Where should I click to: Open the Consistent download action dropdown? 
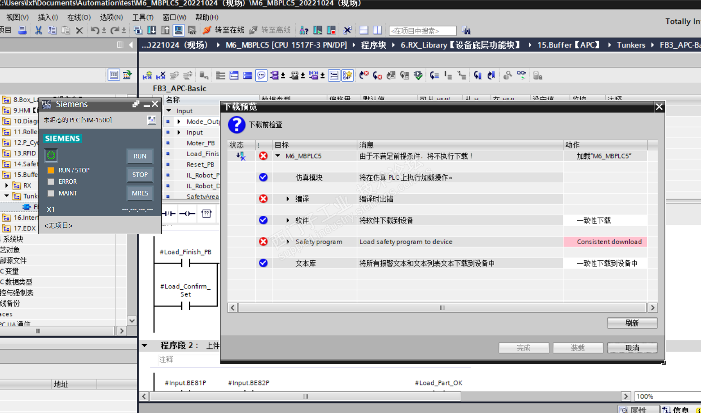pos(605,242)
